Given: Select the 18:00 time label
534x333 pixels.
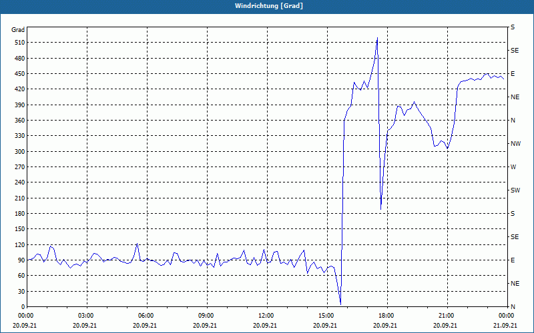Looking at the screenshot, I should (387, 316).
